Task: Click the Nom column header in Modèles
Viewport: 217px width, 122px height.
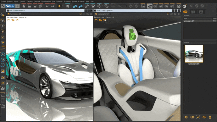Action: (198, 19)
